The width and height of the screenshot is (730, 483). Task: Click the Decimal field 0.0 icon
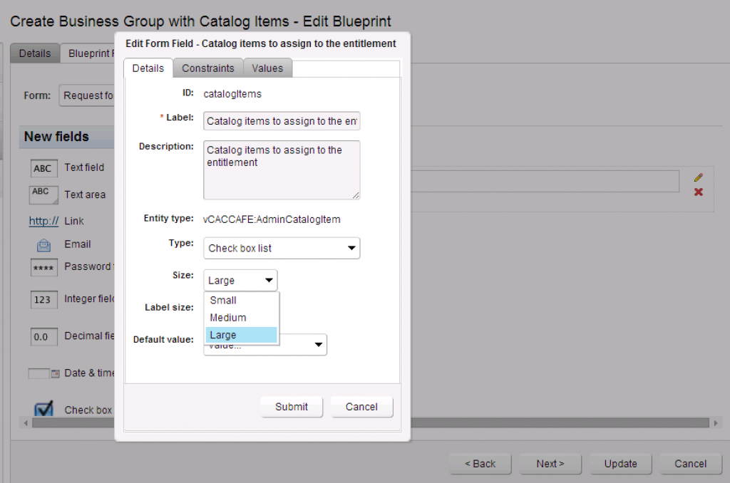43,336
